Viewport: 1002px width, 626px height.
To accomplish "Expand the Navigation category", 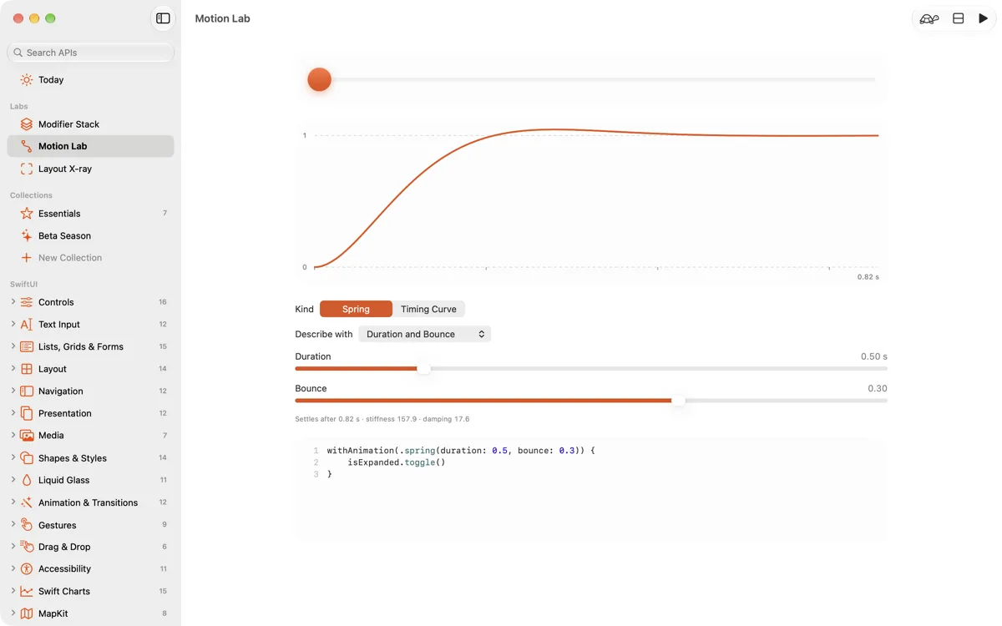I will pyautogui.click(x=13, y=391).
